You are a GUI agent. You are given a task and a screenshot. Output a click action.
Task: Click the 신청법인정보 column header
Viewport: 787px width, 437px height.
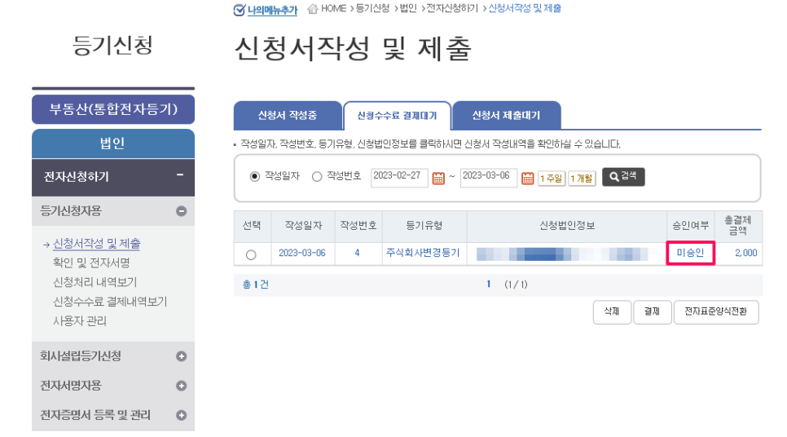(x=567, y=226)
